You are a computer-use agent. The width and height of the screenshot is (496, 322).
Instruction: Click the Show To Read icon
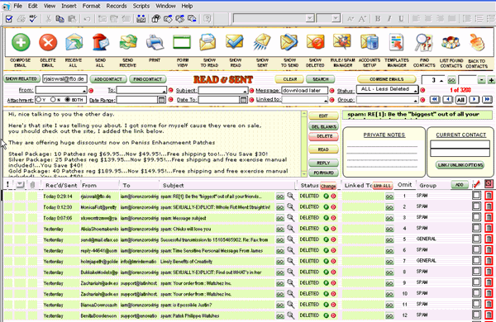[x=207, y=42]
